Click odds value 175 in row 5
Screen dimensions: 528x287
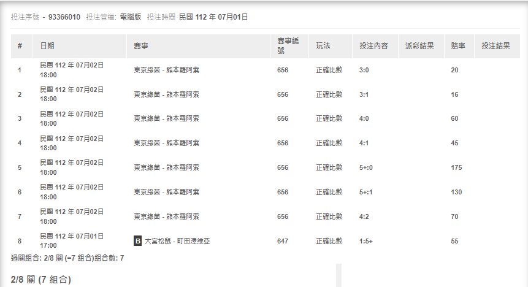[x=456, y=167]
